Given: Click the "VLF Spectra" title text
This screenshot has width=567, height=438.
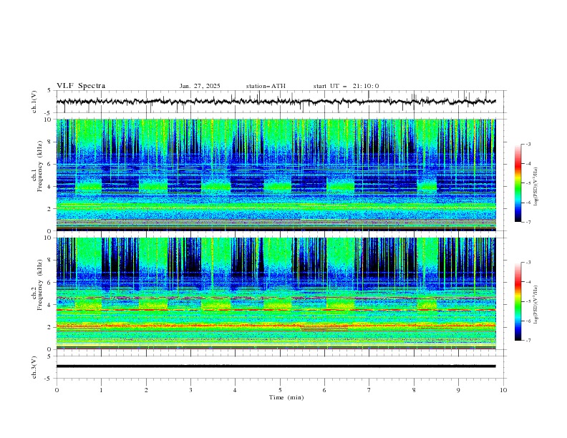Looking at the screenshot, I should click(x=81, y=86).
